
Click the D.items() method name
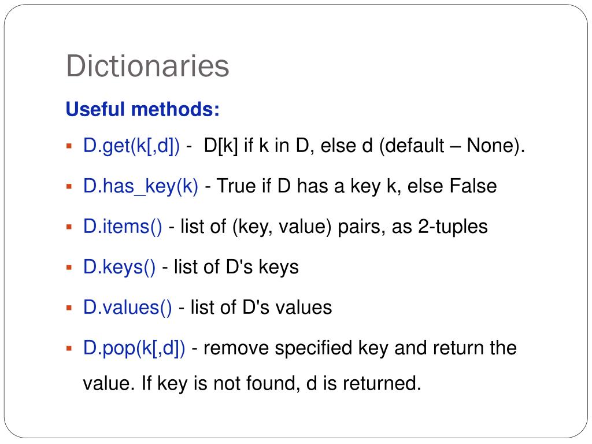click(123, 227)
